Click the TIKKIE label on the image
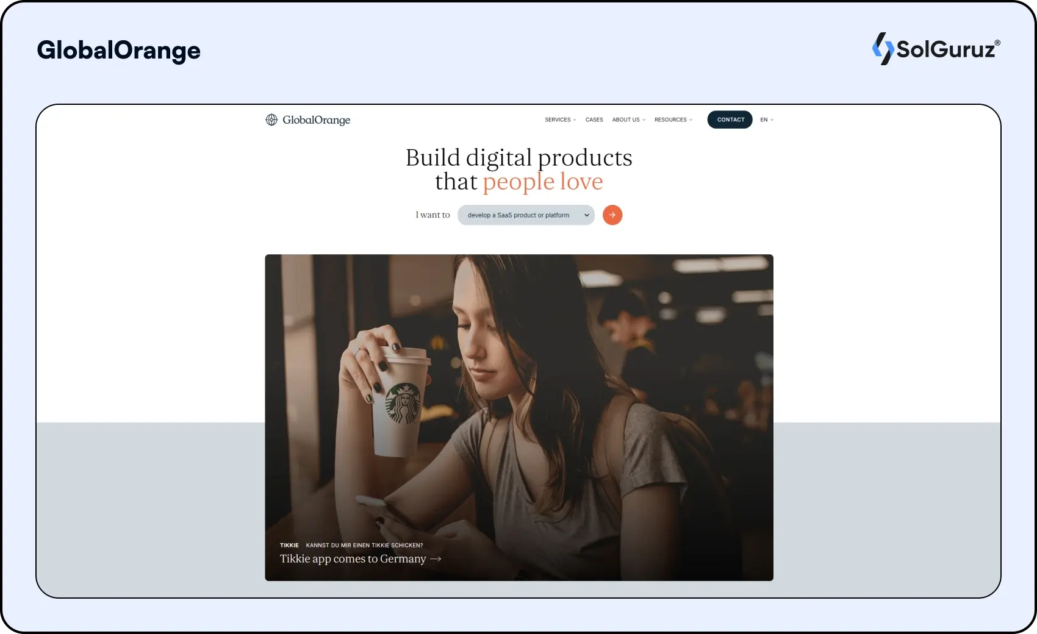Screen dimensions: 1037x634 (x=289, y=545)
